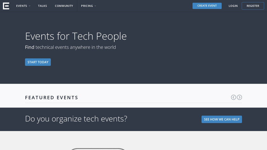
Task: Click the 'technical events anywhere in the world' text
Action: 76,47
